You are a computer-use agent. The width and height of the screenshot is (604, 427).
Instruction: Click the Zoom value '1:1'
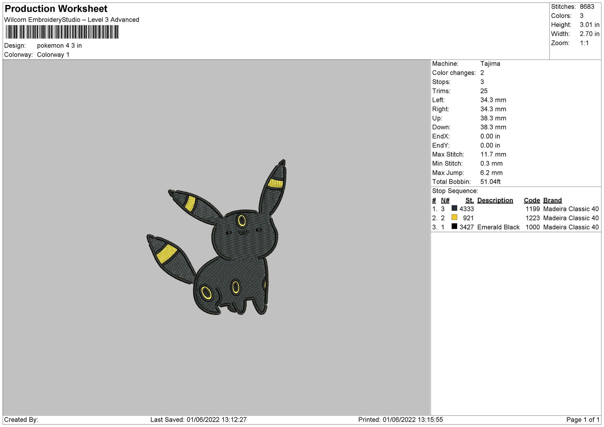[x=584, y=43]
